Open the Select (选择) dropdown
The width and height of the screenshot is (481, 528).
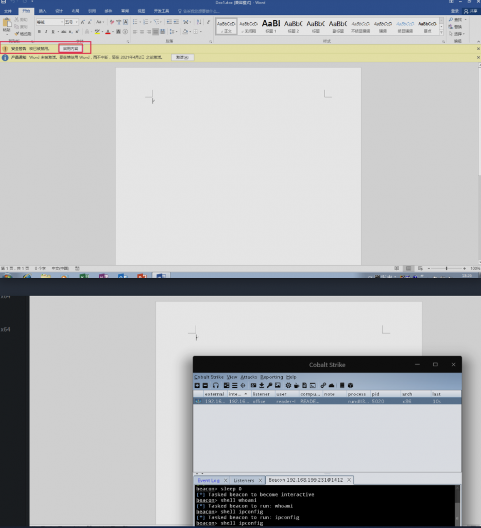[457, 34]
